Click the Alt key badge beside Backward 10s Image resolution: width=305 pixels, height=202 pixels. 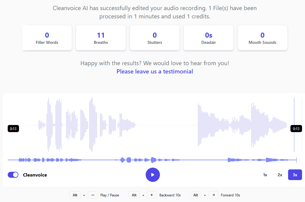pyautogui.click(x=134, y=195)
